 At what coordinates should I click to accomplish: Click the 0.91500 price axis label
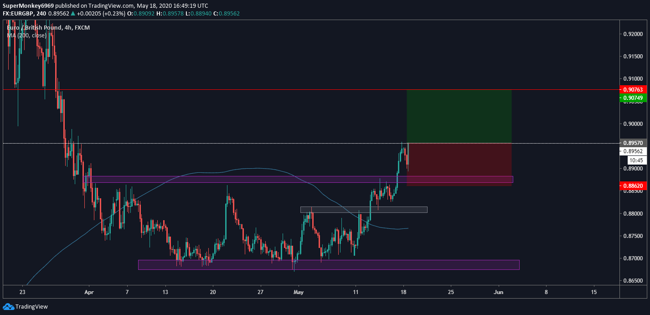point(632,57)
